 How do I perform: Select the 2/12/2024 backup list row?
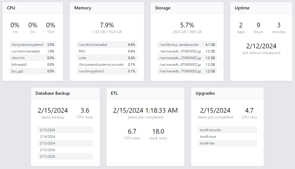pyautogui.click(x=65, y=150)
